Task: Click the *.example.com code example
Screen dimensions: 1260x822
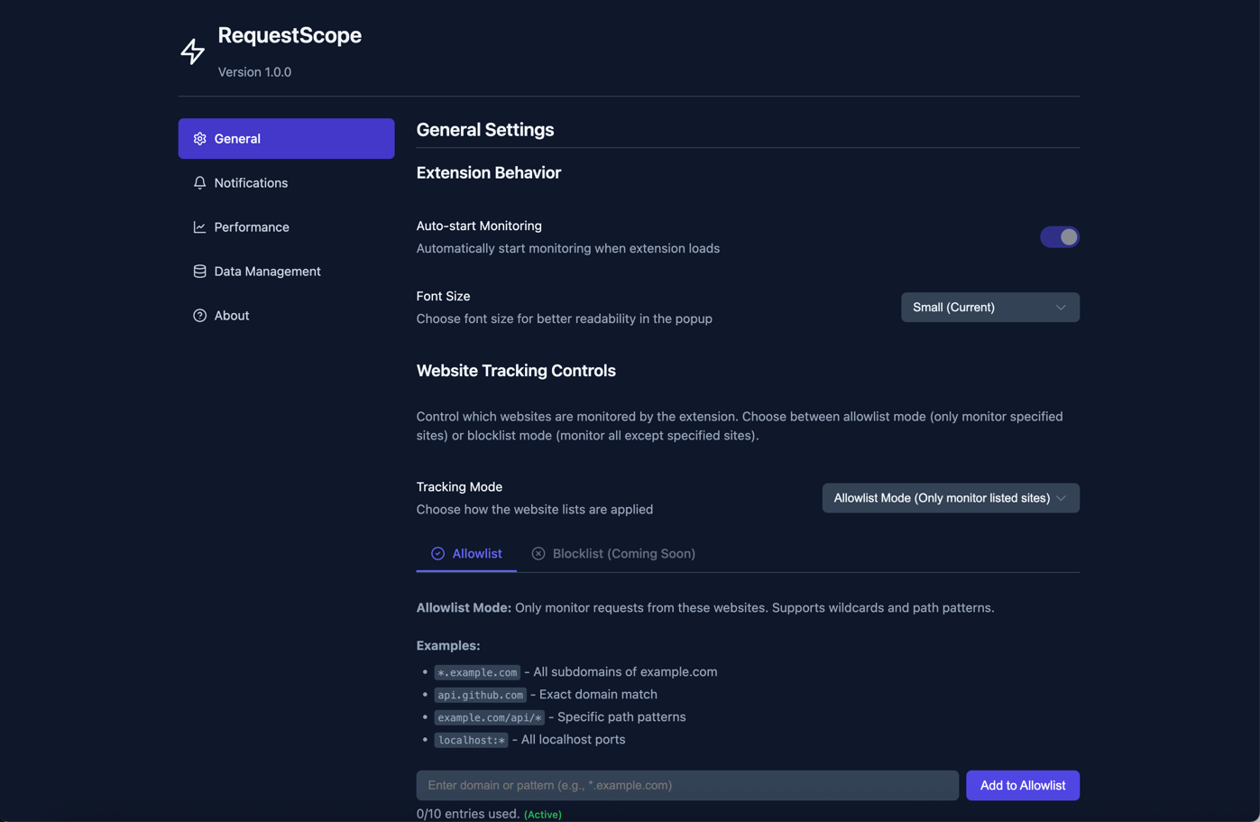Action: pyautogui.click(x=477, y=672)
